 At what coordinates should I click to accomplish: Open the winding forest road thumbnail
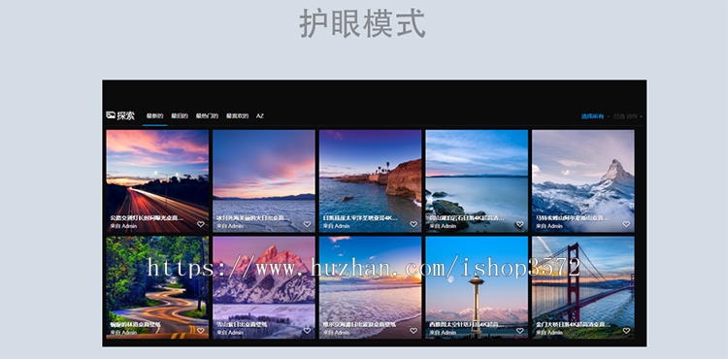click(x=157, y=287)
